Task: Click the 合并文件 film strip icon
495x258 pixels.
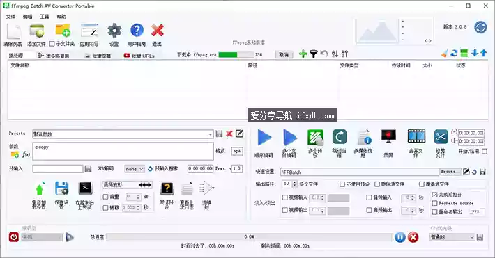Action: 416,137
